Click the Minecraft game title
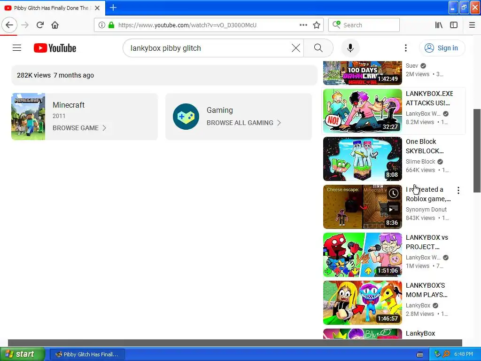 pos(69,105)
